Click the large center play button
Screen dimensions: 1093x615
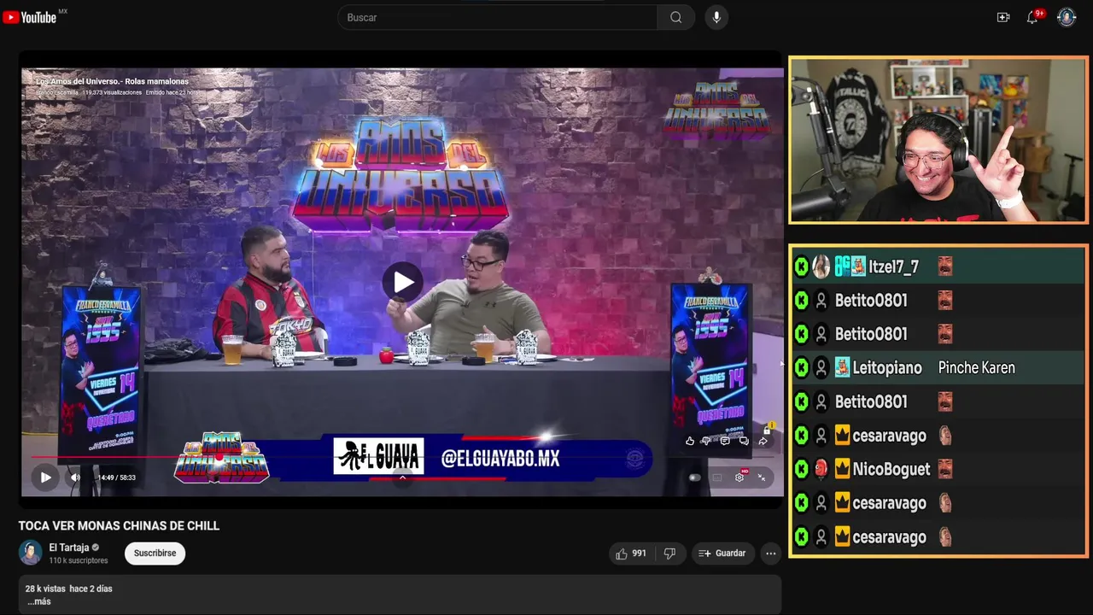(402, 282)
